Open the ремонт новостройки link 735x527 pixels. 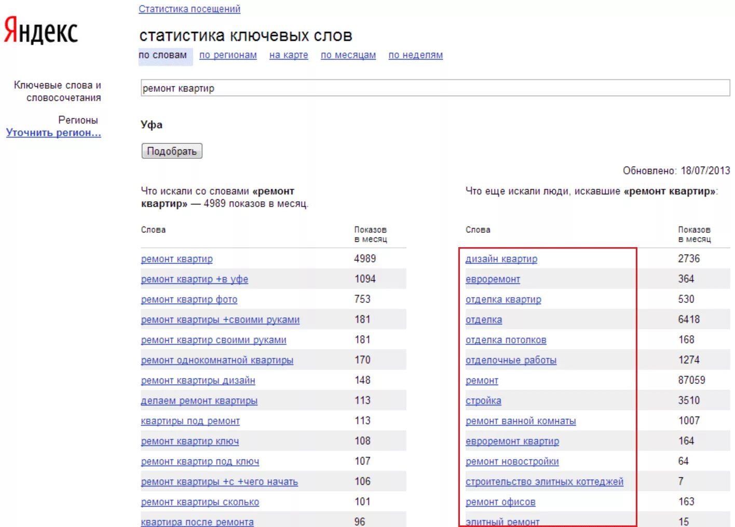(x=512, y=461)
